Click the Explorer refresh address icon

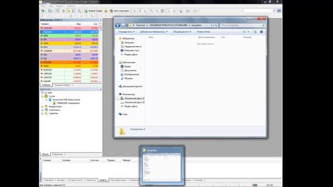[x=216, y=25]
